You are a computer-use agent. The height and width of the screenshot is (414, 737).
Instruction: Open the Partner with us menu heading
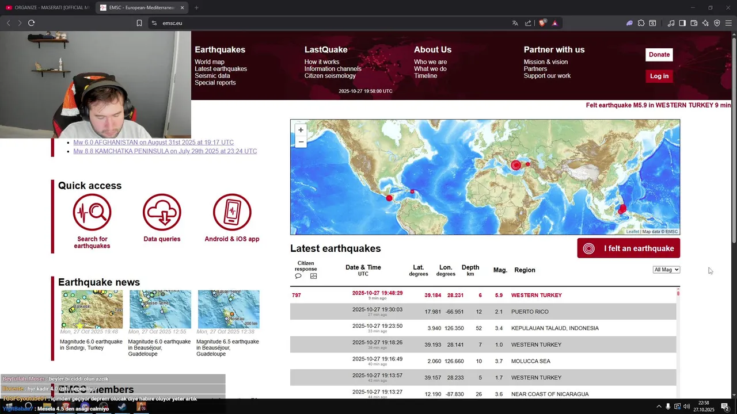point(554,49)
